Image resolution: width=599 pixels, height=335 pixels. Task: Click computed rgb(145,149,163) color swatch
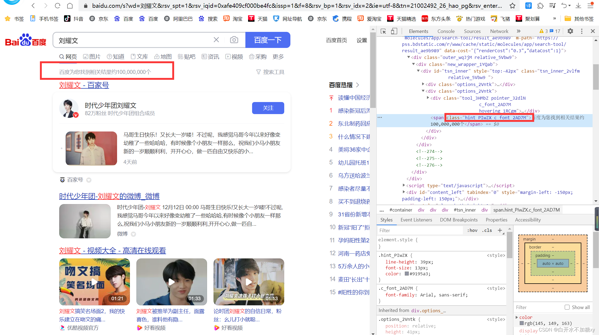522,323
